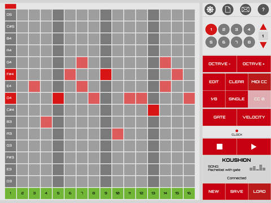Click the C#5 note label
Image resolution: width=271 pixels, height=203 pixels.
coord(10,27)
